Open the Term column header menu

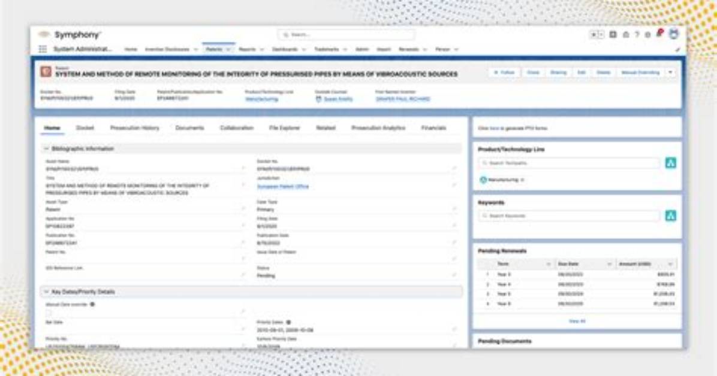pos(549,264)
